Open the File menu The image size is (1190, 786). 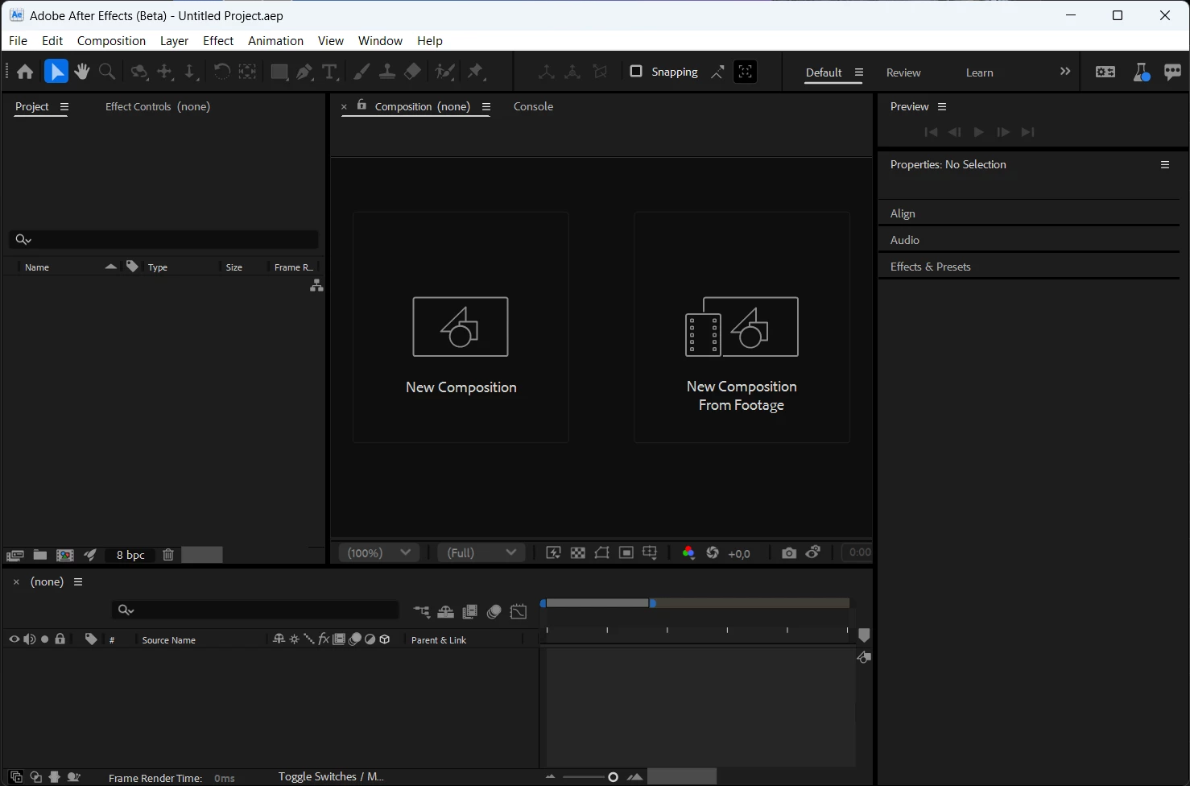(18, 40)
